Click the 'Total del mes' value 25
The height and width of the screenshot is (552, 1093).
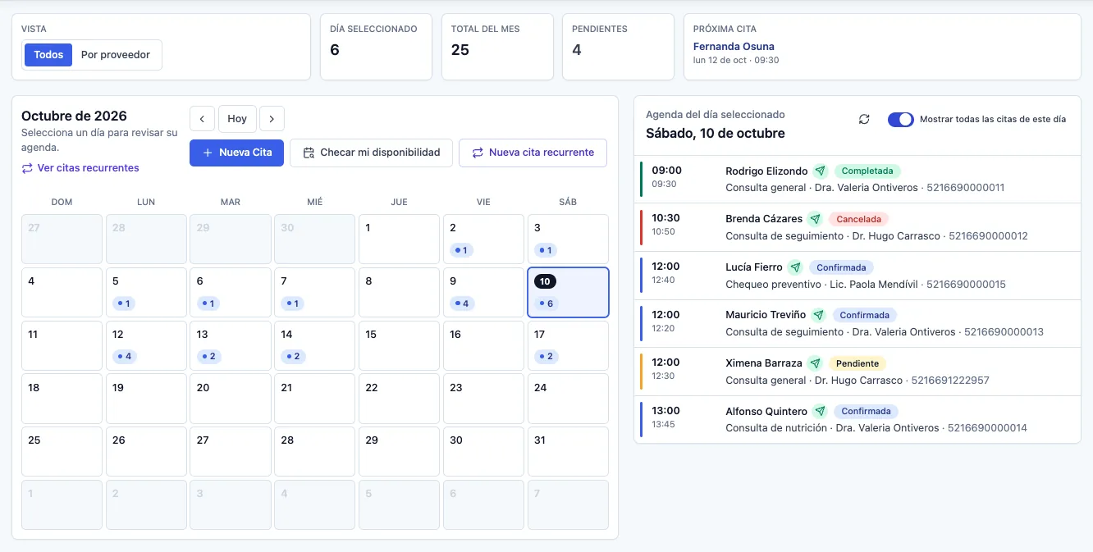[460, 50]
